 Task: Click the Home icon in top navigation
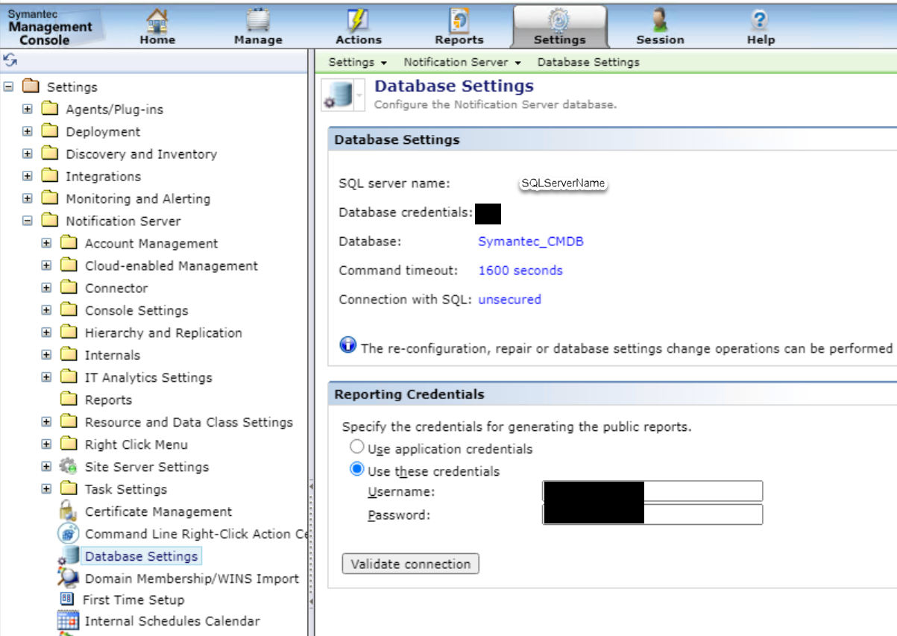157,20
